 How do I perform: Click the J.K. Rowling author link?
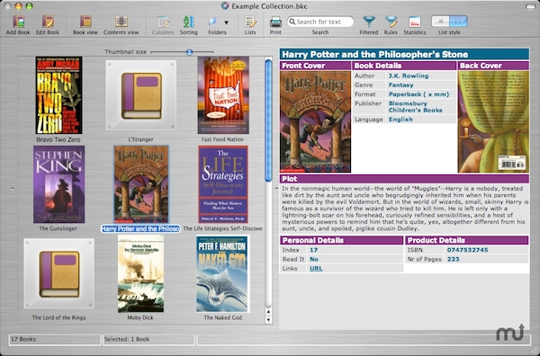pyautogui.click(x=409, y=76)
